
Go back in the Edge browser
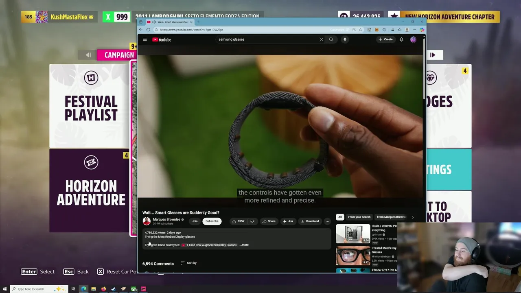(141, 30)
